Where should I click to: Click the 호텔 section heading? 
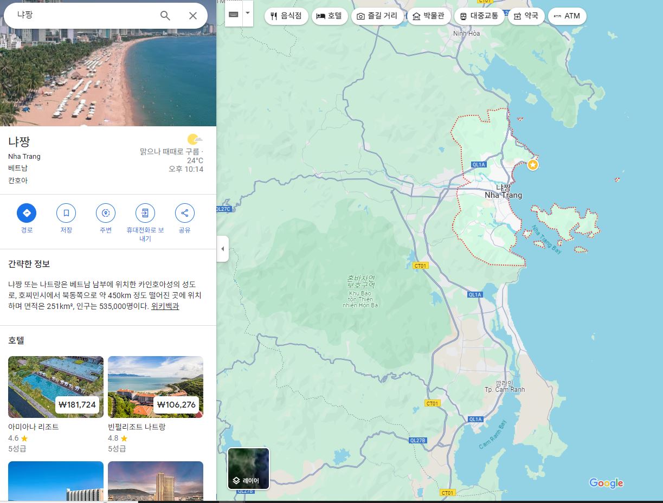16,340
